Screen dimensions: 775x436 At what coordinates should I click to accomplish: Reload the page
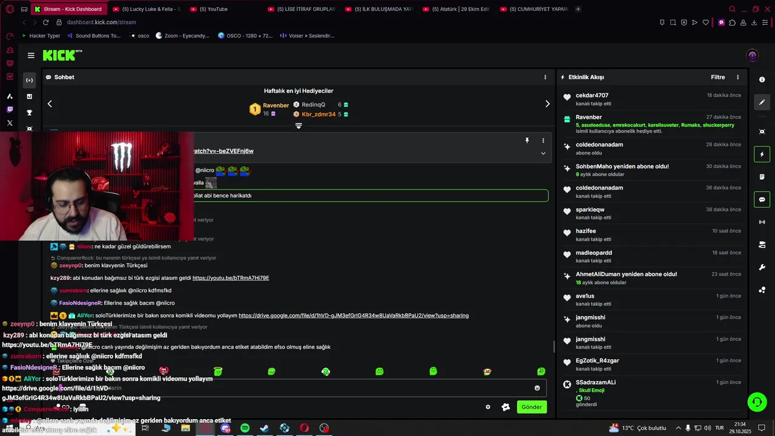[x=45, y=22]
